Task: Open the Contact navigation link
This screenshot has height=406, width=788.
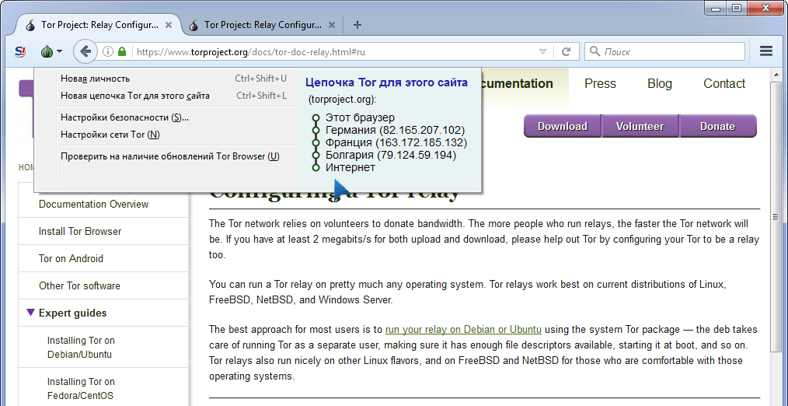Action: pyautogui.click(x=724, y=83)
